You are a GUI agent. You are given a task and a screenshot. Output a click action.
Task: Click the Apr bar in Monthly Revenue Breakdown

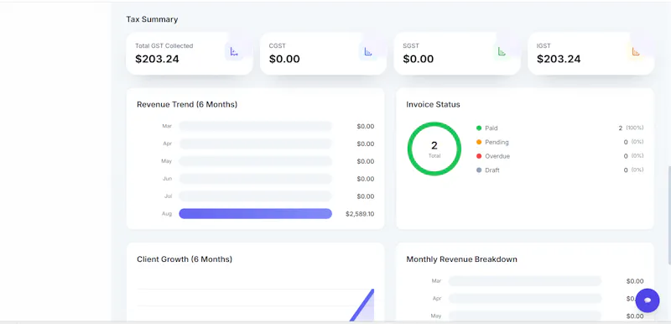(525, 298)
